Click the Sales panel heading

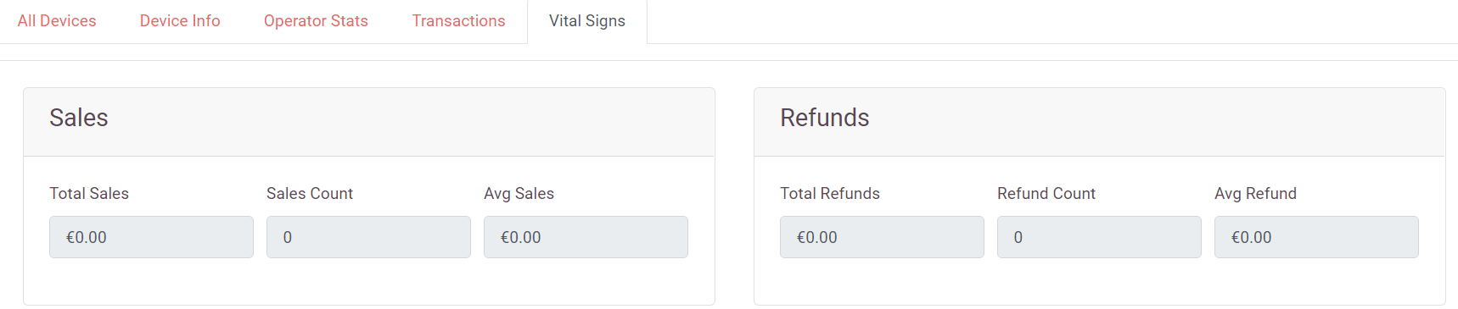coord(79,118)
